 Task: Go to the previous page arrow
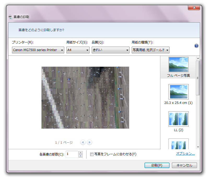click(83, 142)
